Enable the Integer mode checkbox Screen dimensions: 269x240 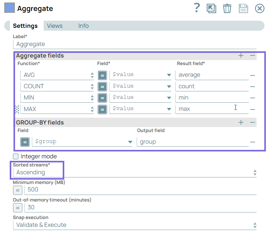(x=16, y=156)
